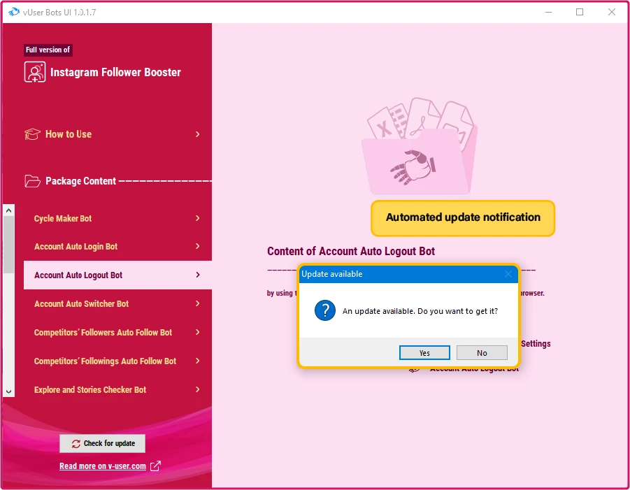Close the Update available dialog

coord(508,274)
